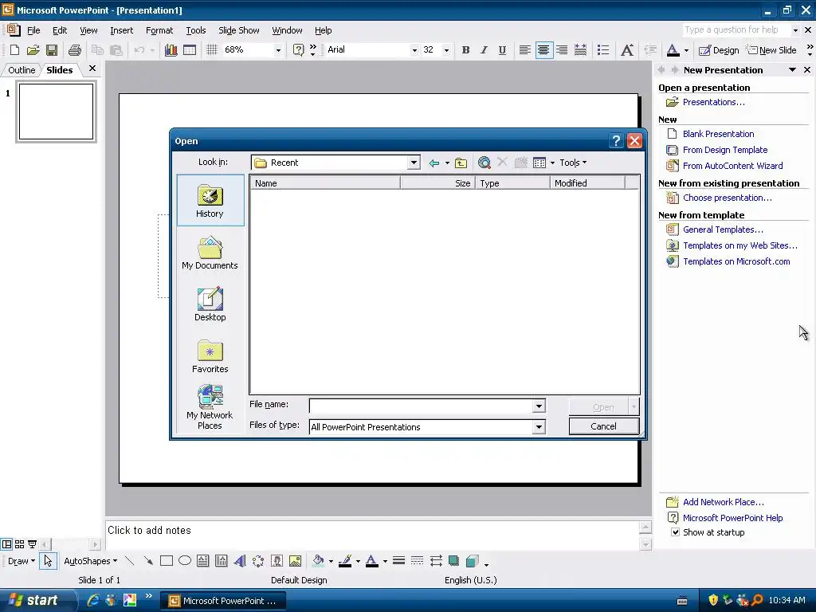Switch to the Slides tab
This screenshot has width=816, height=612.
pyautogui.click(x=59, y=70)
